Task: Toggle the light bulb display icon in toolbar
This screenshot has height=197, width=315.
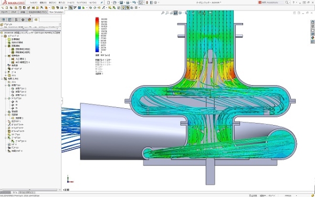Action: (123, 8)
